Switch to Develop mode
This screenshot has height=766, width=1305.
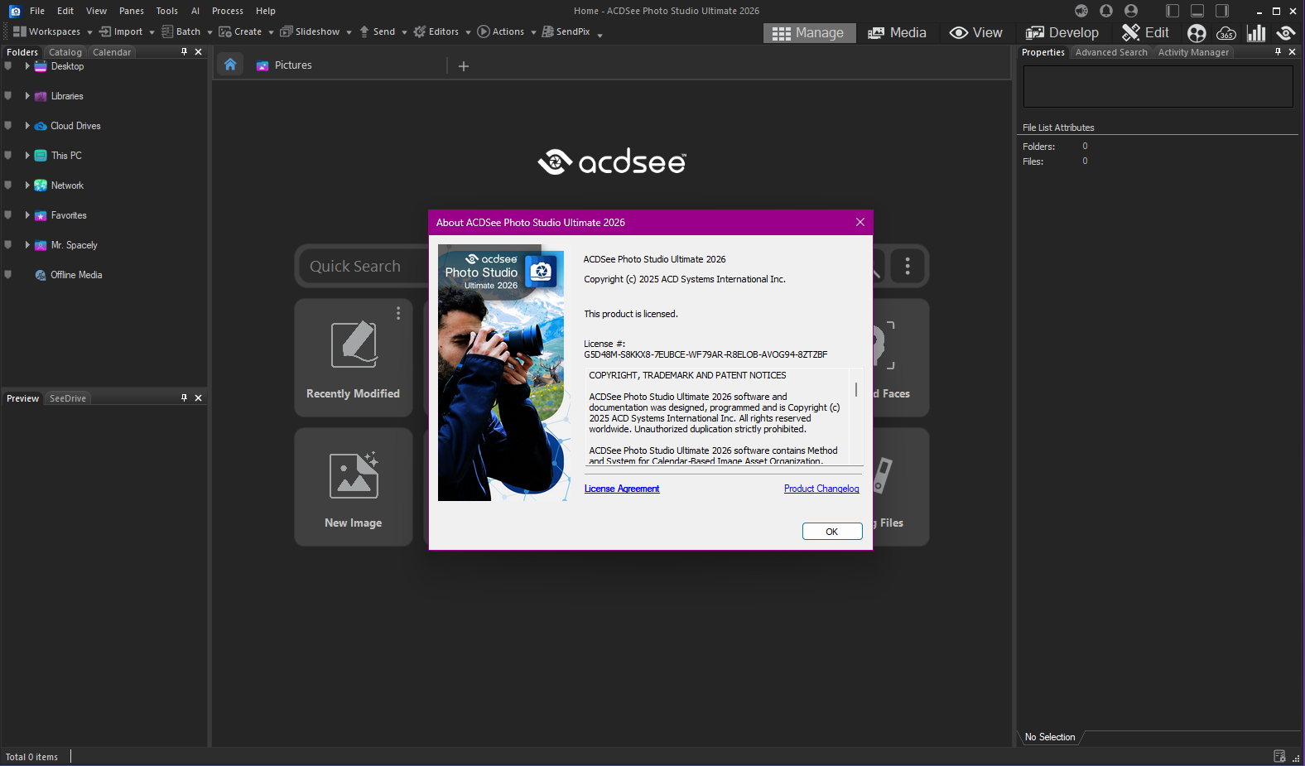(1062, 33)
